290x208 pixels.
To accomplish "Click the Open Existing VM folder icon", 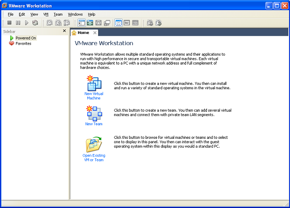I will 94,144.
